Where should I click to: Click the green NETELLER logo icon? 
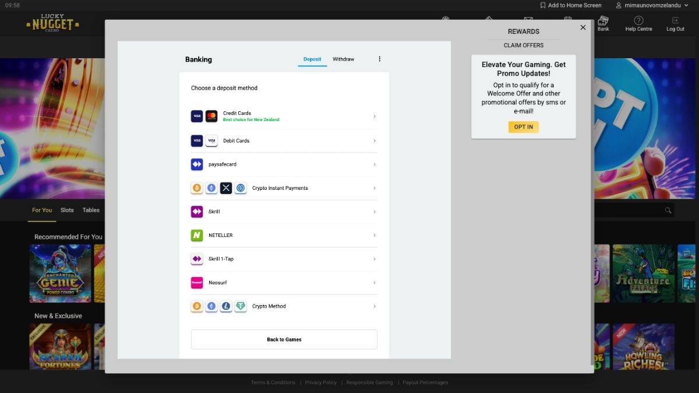coord(197,235)
